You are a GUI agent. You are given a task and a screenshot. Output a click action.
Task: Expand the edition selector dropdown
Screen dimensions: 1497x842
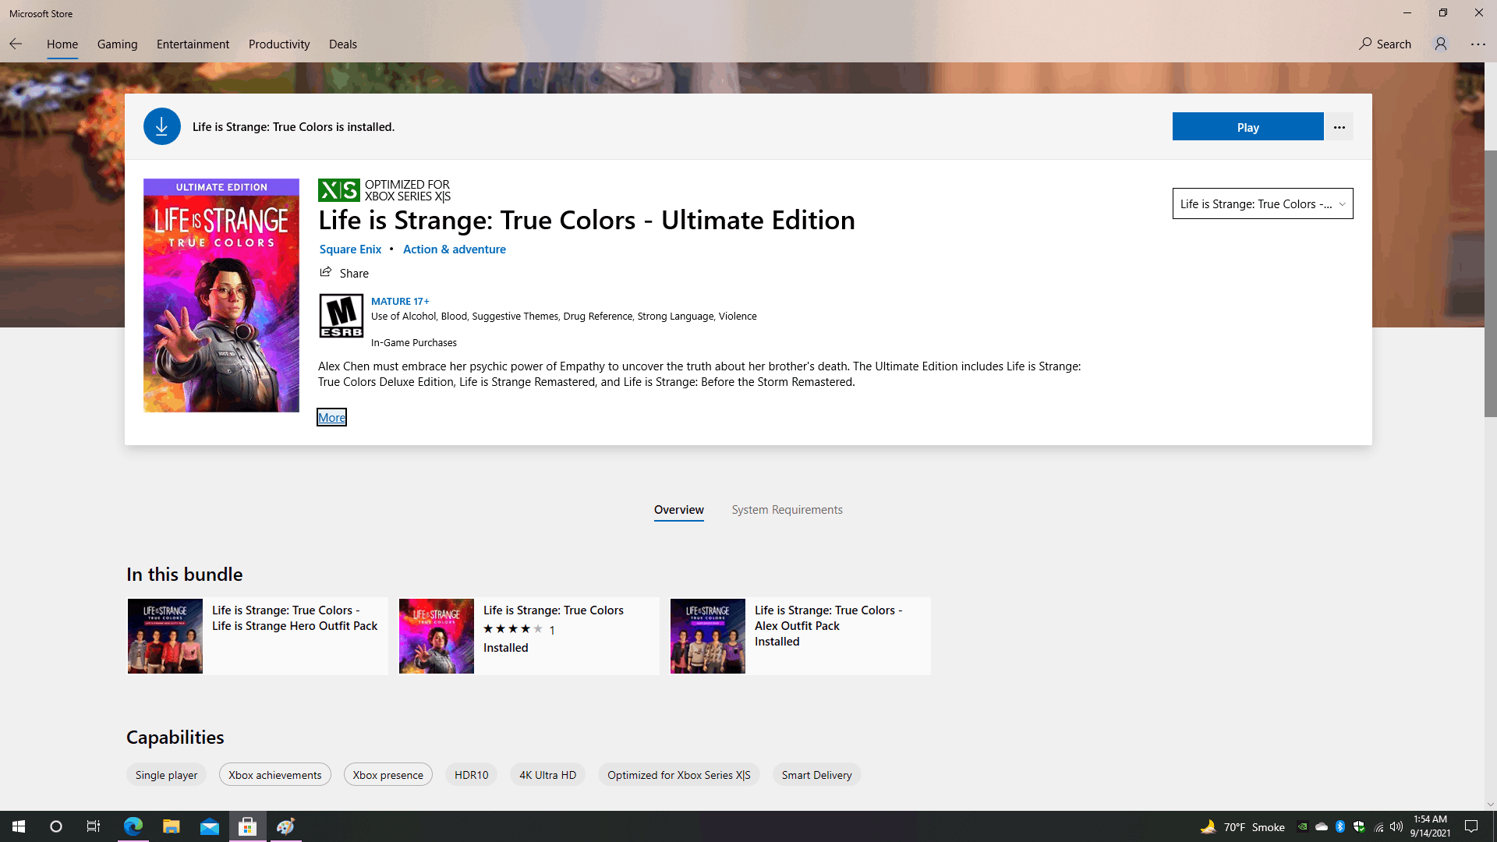pyautogui.click(x=1263, y=203)
